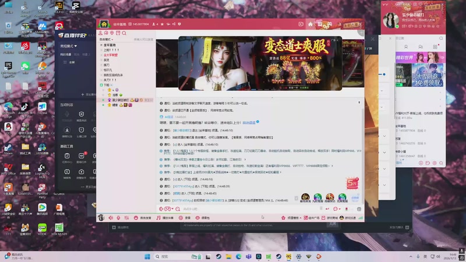Click the music note playback button

(x=165, y=218)
